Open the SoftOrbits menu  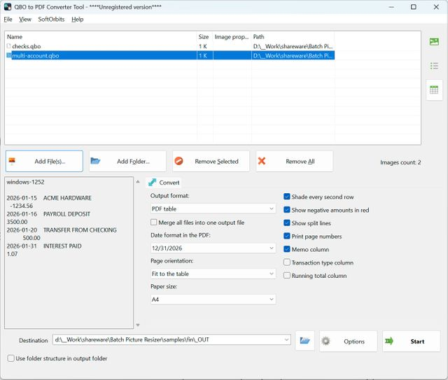coord(51,19)
